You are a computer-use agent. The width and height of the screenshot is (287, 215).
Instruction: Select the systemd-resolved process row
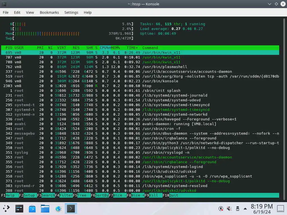(x=140, y=186)
